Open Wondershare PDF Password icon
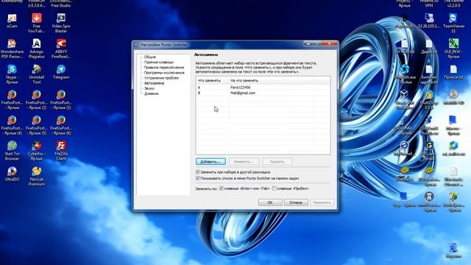Image resolution: width=471 pixels, height=265 pixels. 12,49
